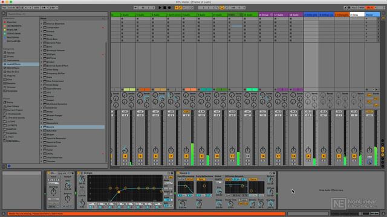
Task: Stop playback with the transport Stop button
Action: click(x=164, y=8)
